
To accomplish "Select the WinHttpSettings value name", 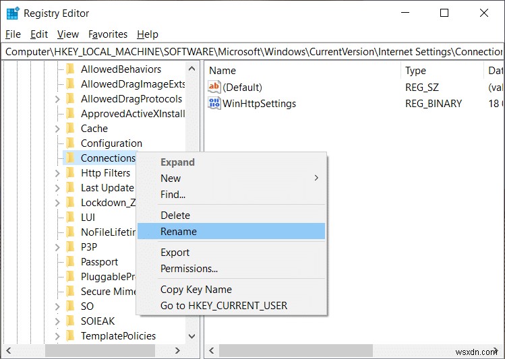I will tap(260, 103).
